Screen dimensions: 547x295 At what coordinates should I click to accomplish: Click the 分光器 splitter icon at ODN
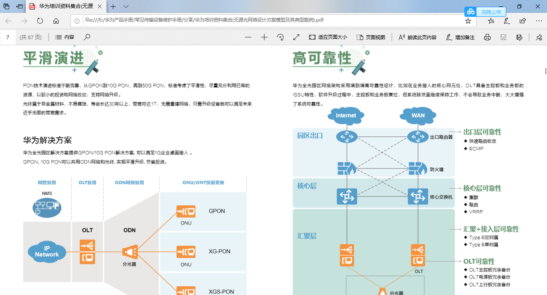click(130, 252)
